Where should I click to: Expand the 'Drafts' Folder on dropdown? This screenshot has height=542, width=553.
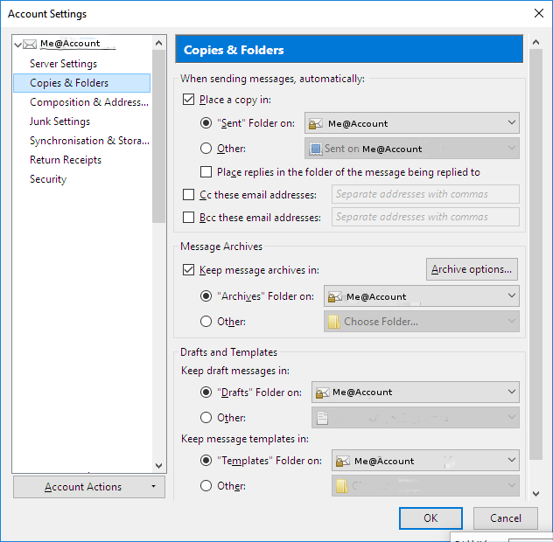pyautogui.click(x=416, y=393)
